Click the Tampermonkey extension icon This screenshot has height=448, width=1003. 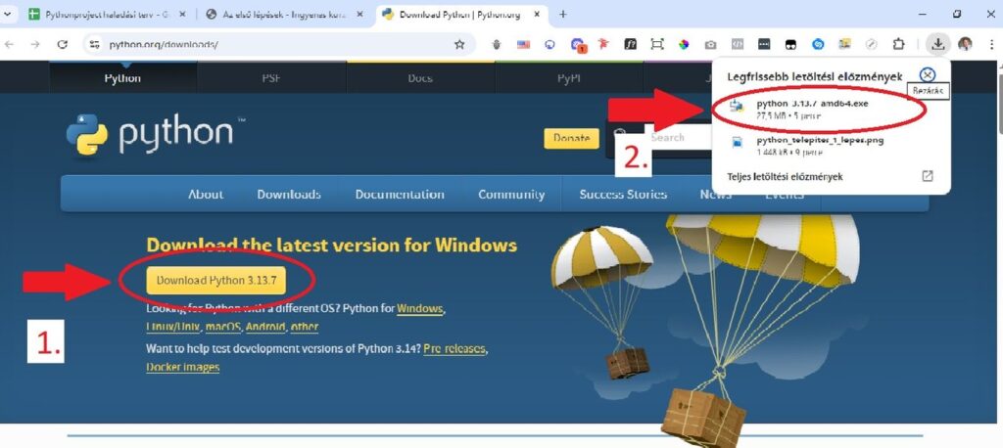pos(790,44)
